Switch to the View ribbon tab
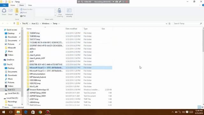 [x=30, y=5]
